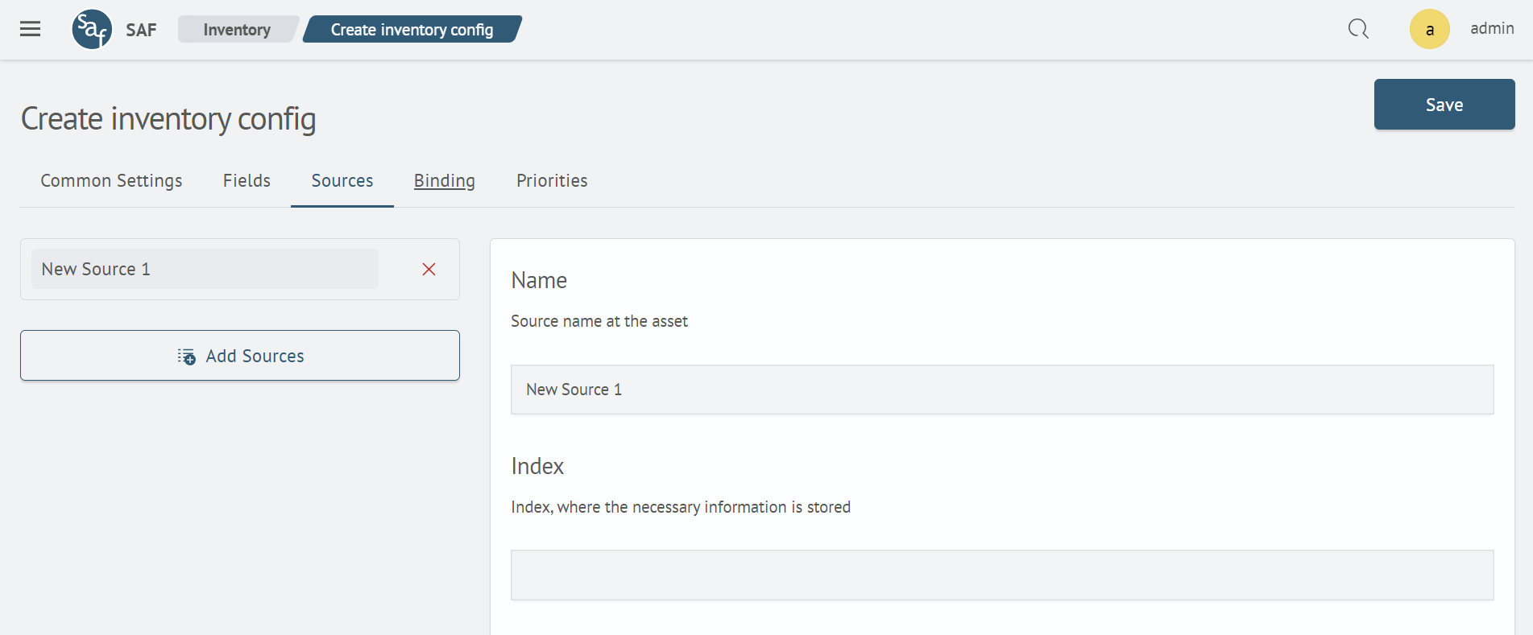Click the 'Source name at the asset' description
The height and width of the screenshot is (635, 1533).
pyautogui.click(x=599, y=321)
